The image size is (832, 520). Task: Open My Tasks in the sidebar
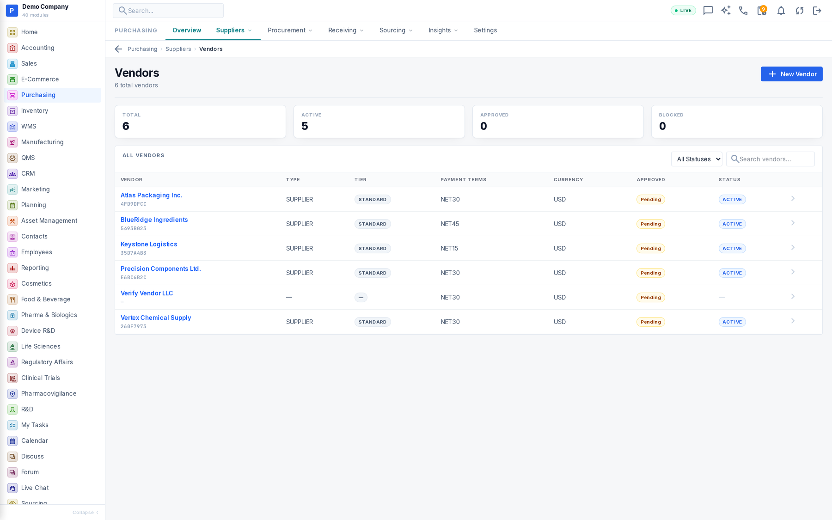tap(52, 425)
